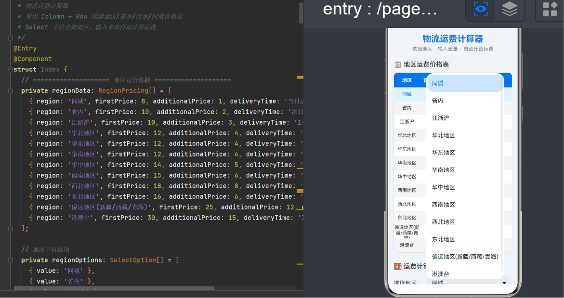The image size is (564, 298).
Task: Click the RegionPricing[] type in code
Action: pyautogui.click(x=127, y=91)
